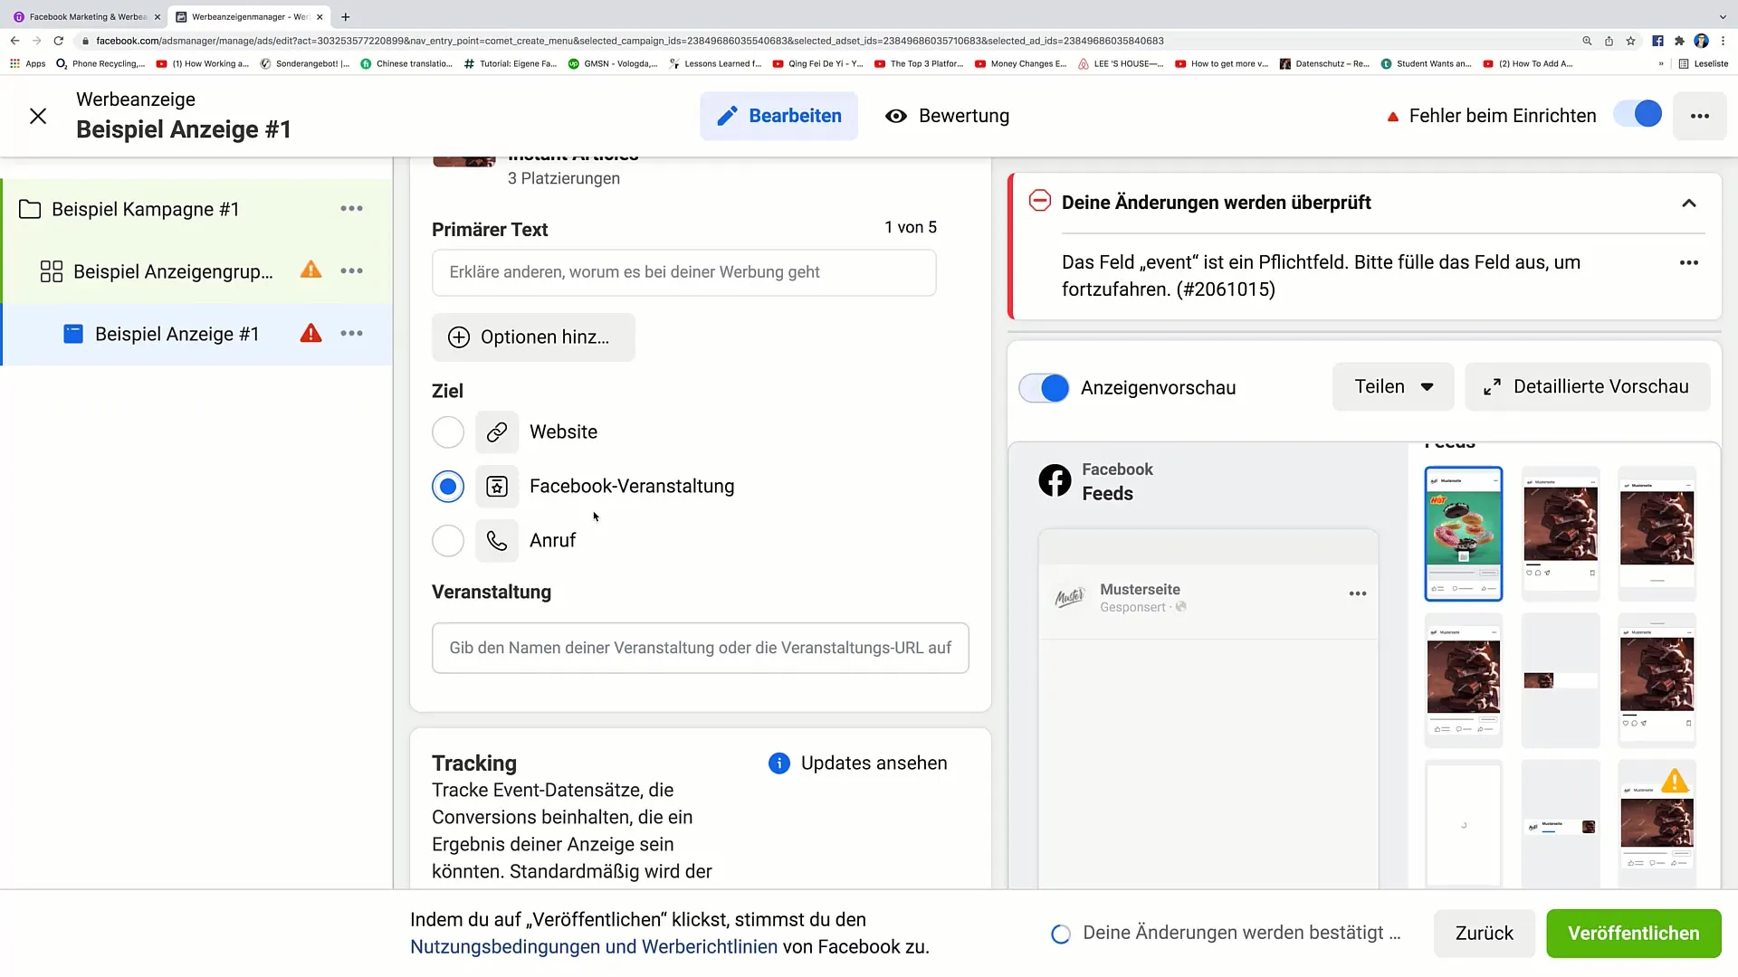The image size is (1738, 977).
Task: Click the Veranstaltung event name input field
Action: 701,648
